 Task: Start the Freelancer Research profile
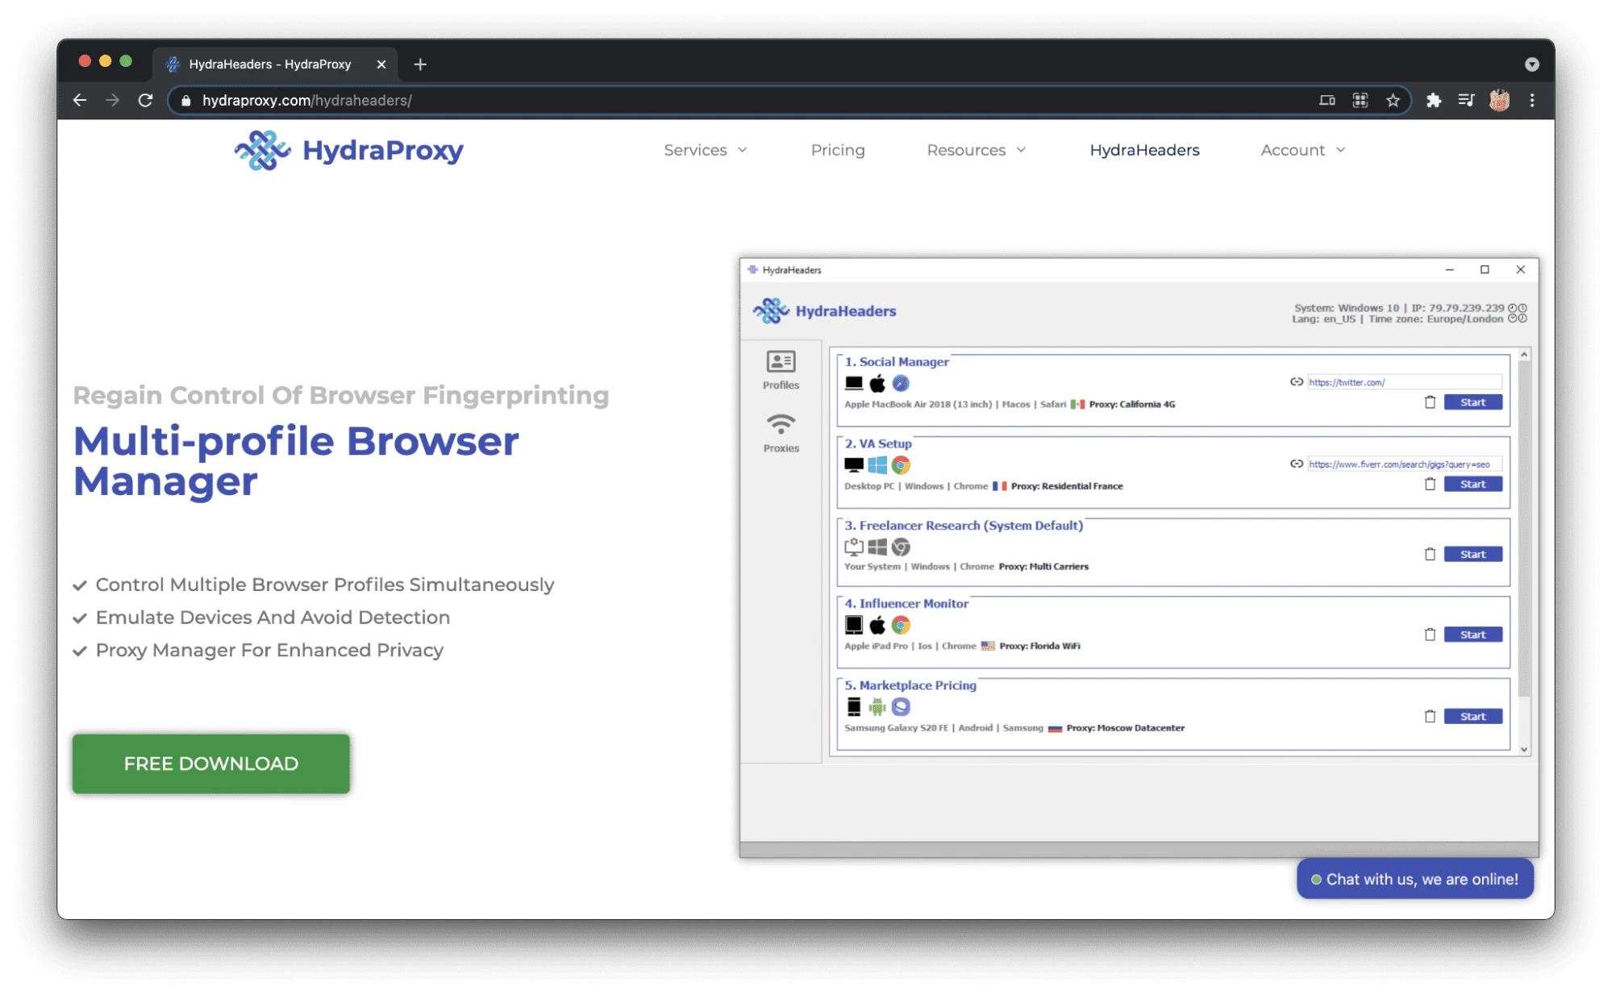[1472, 554]
